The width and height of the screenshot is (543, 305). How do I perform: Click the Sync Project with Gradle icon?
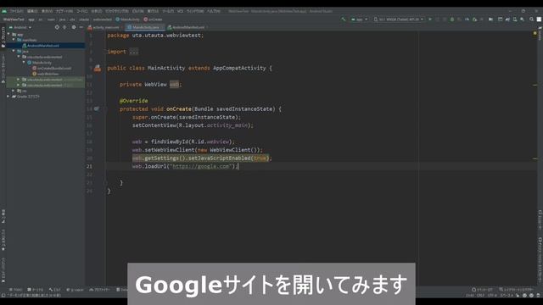[x=507, y=19]
